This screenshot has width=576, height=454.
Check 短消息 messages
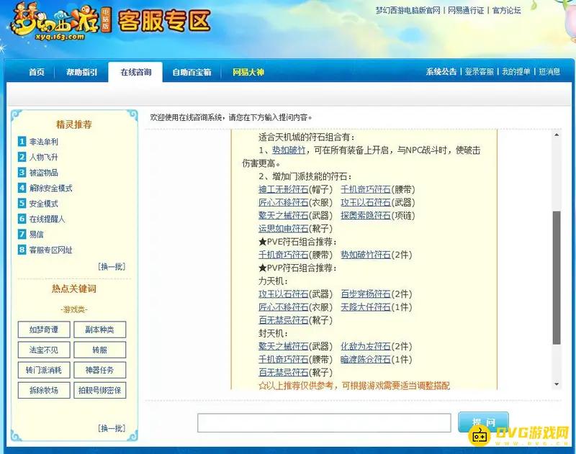click(549, 71)
